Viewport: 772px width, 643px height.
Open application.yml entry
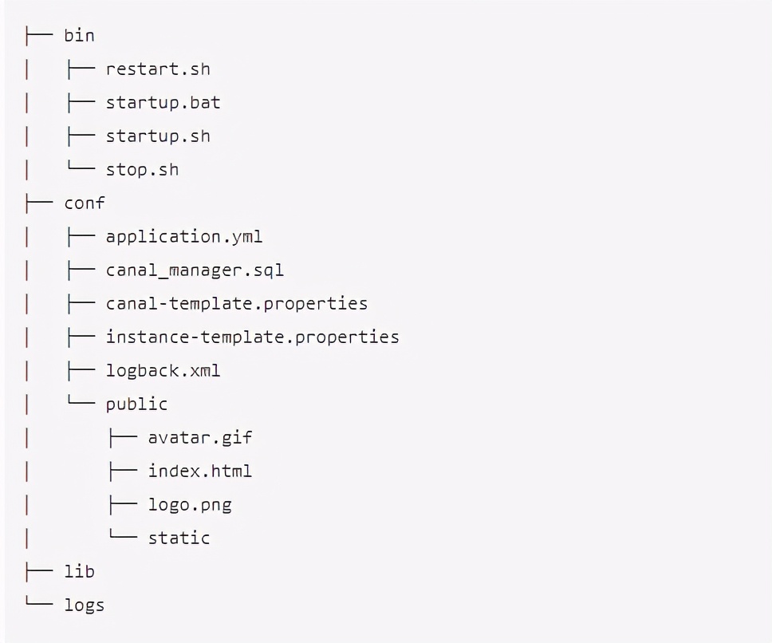184,237
